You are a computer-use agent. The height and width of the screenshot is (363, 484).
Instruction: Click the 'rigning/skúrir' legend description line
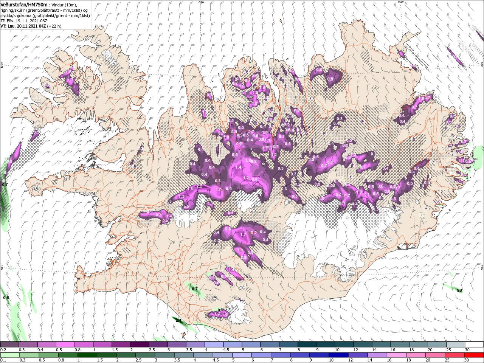44,10
